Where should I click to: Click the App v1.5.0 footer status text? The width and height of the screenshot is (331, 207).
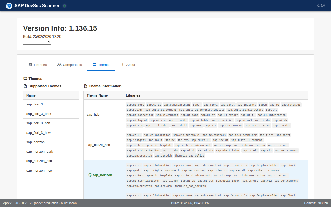(x=40, y=203)
